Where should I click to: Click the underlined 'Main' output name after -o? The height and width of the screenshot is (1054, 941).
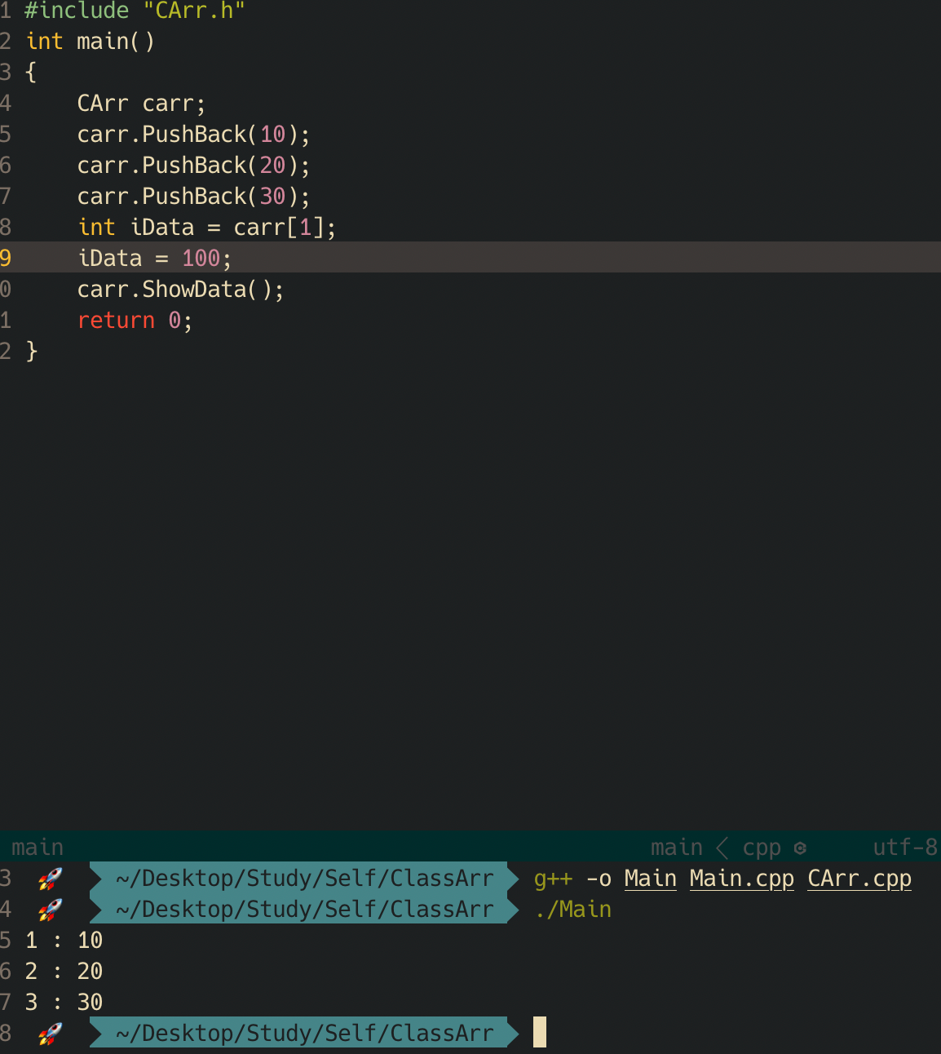point(651,879)
